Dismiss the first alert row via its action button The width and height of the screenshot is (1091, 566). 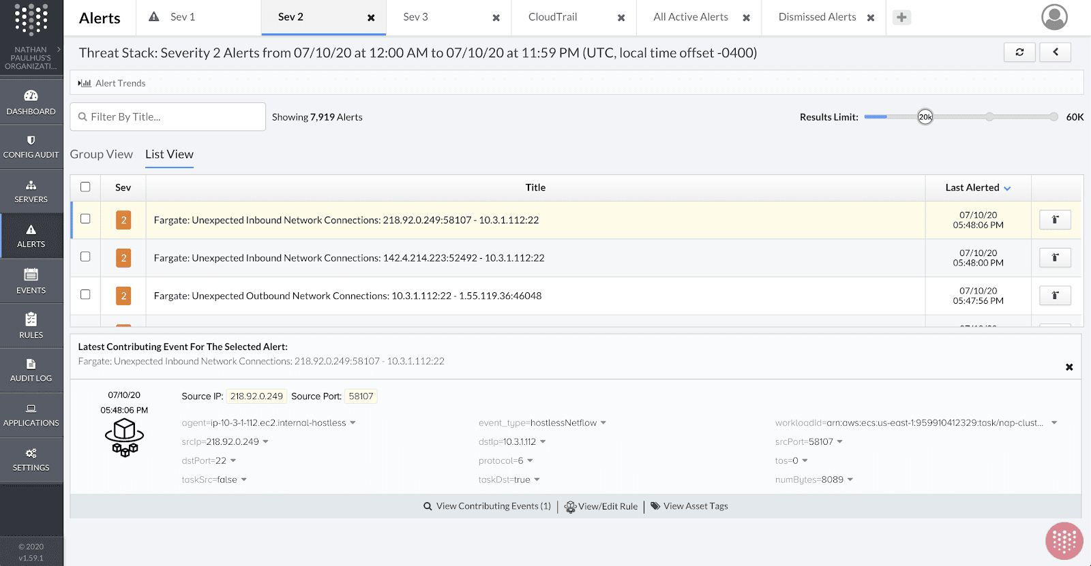pos(1054,220)
